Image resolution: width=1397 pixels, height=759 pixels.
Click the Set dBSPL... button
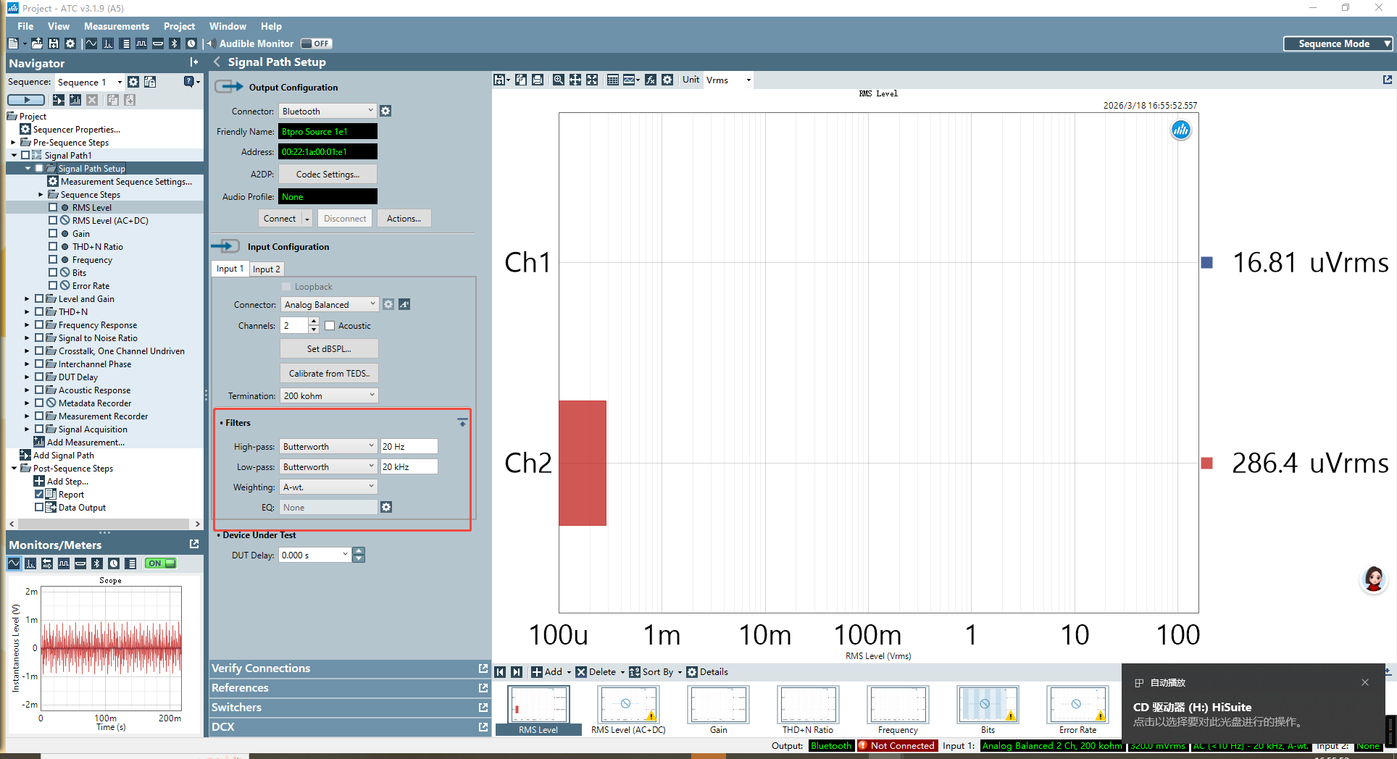(x=329, y=348)
